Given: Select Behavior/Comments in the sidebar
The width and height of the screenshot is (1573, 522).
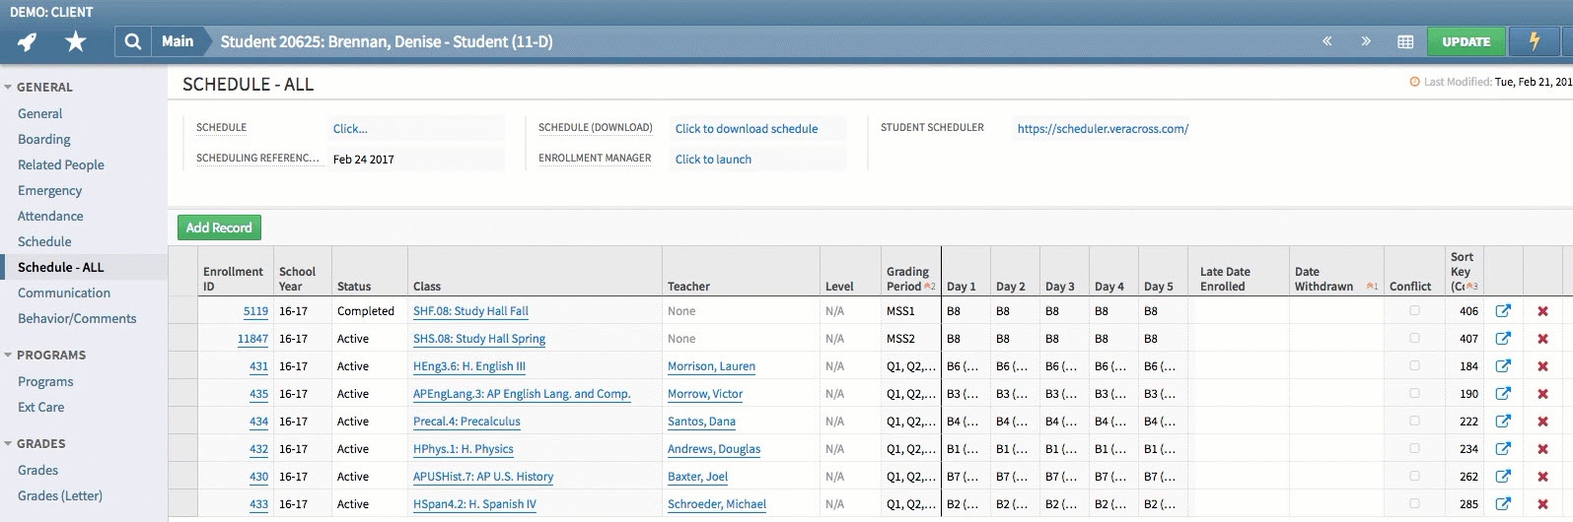Looking at the screenshot, I should tap(77, 318).
